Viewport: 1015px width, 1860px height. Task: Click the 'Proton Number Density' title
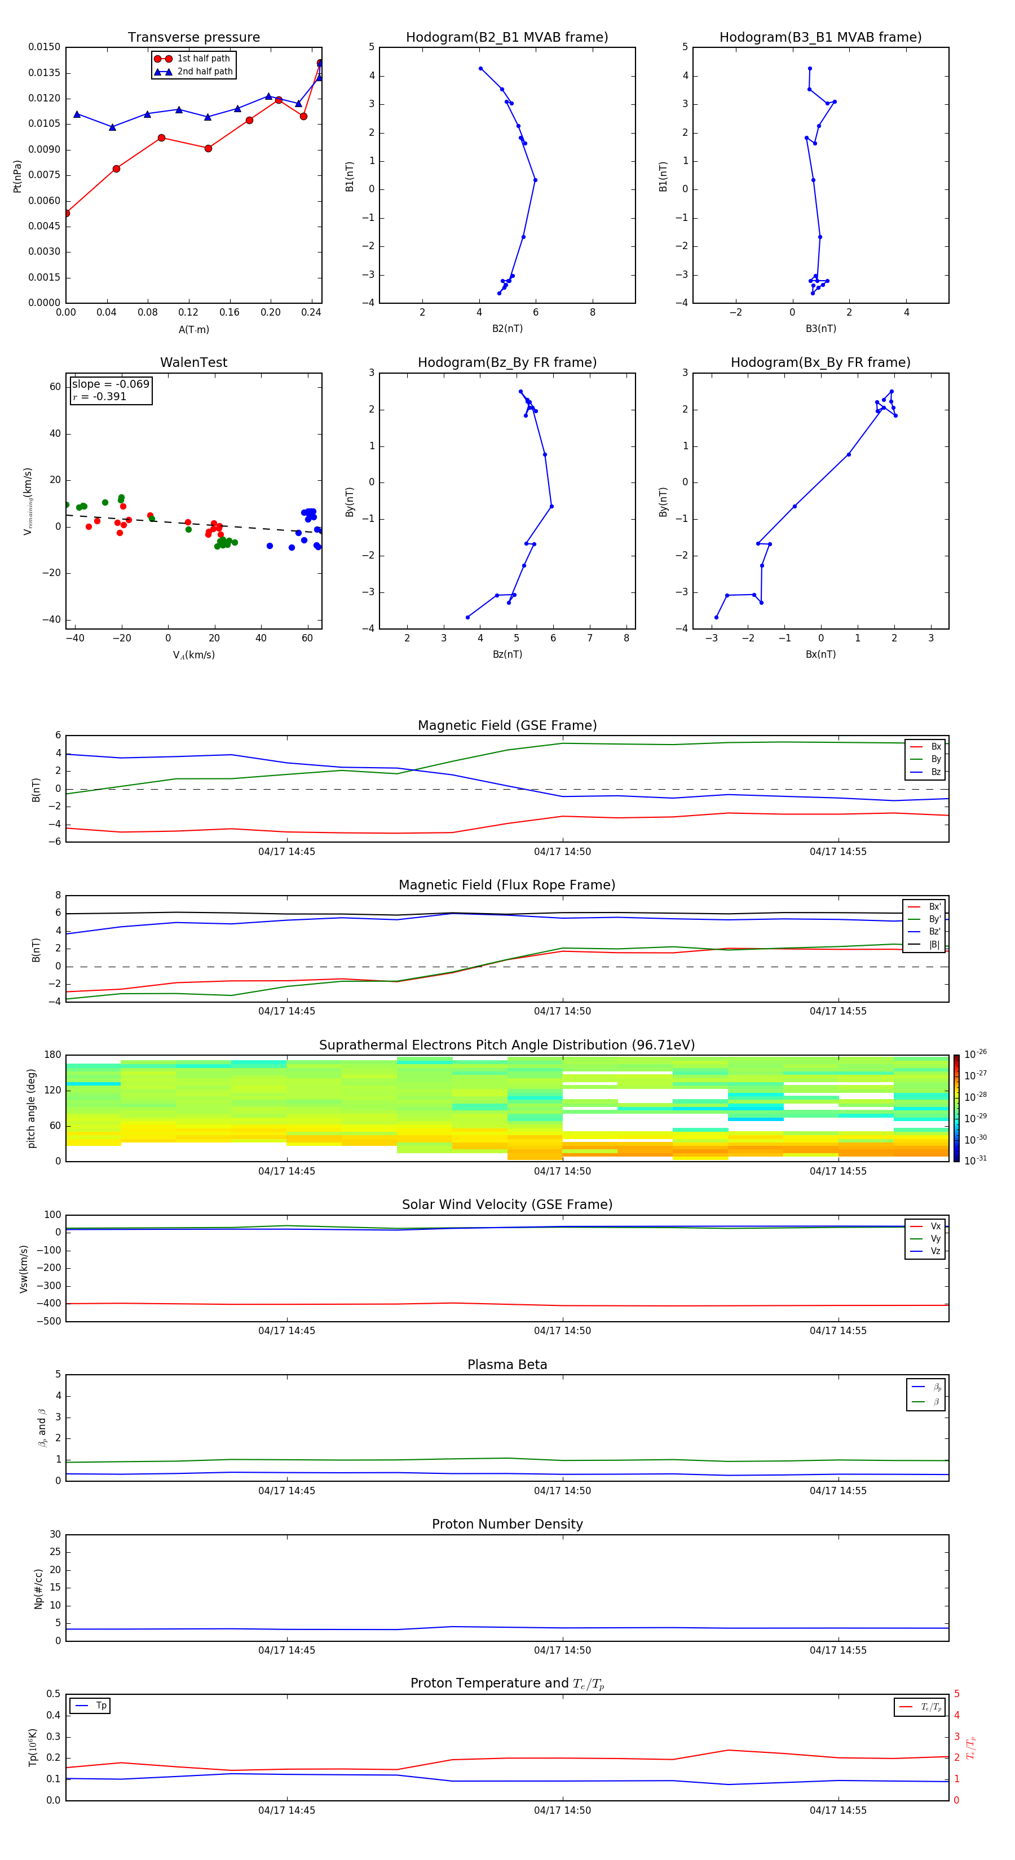tap(507, 1525)
